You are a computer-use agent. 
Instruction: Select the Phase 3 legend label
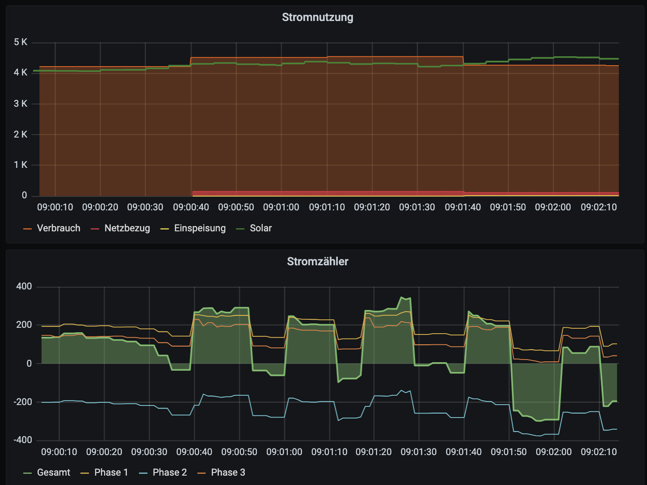(228, 472)
